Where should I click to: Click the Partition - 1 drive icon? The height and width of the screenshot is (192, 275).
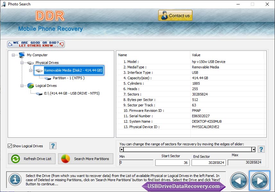[48, 78]
